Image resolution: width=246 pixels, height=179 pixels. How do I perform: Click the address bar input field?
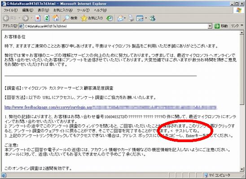tap(116, 26)
